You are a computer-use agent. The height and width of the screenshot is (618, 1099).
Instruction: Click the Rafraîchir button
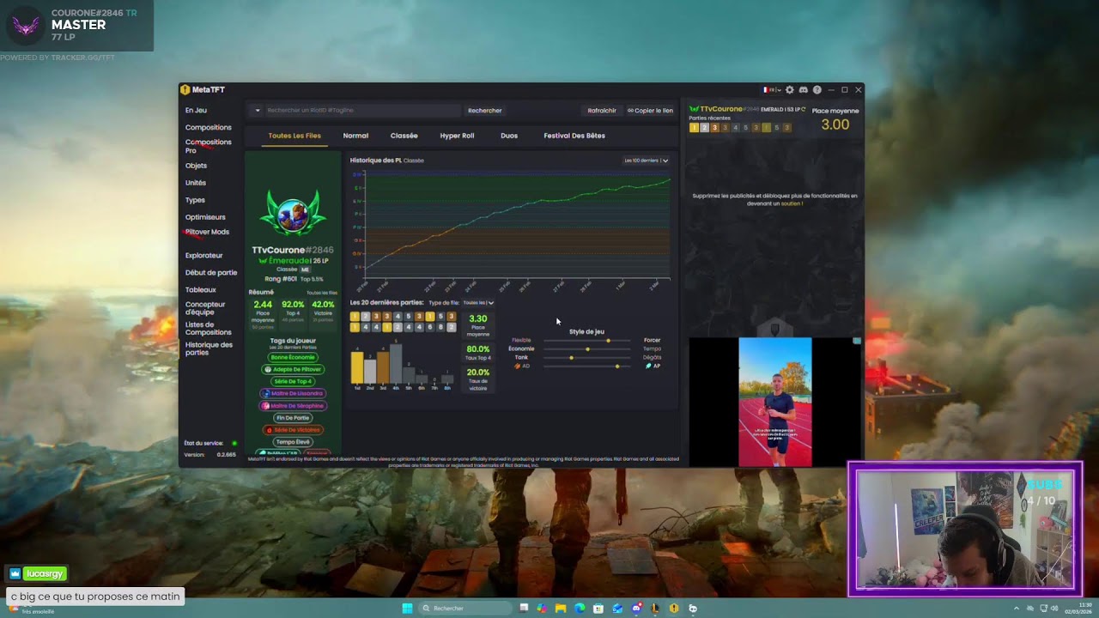tap(602, 111)
